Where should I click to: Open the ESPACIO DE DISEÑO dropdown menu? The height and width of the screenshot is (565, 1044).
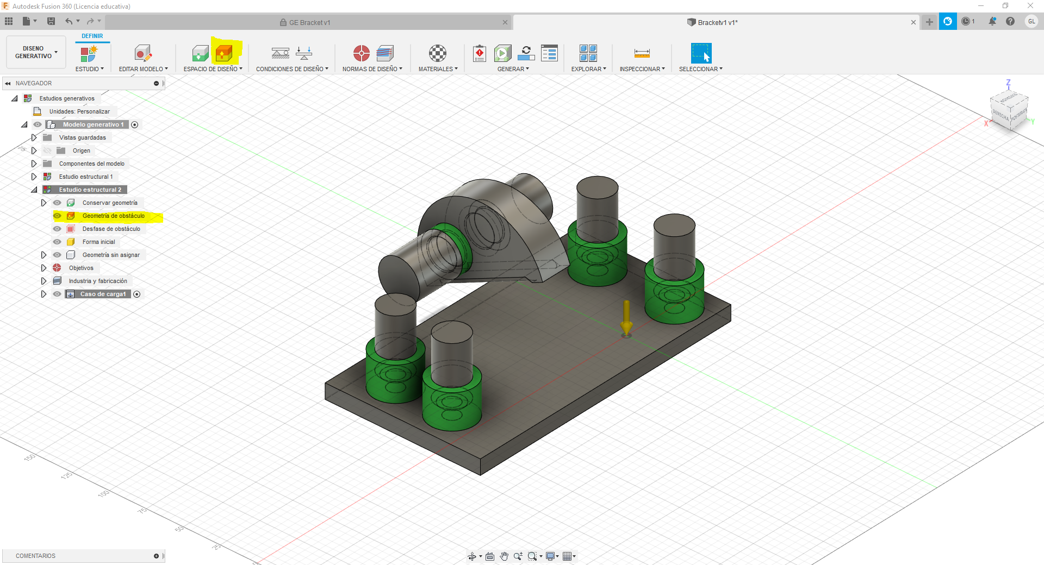pos(213,69)
